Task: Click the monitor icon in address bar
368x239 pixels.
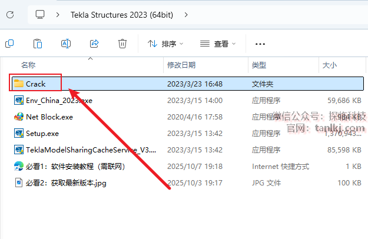Action: pyautogui.click(x=40, y=14)
